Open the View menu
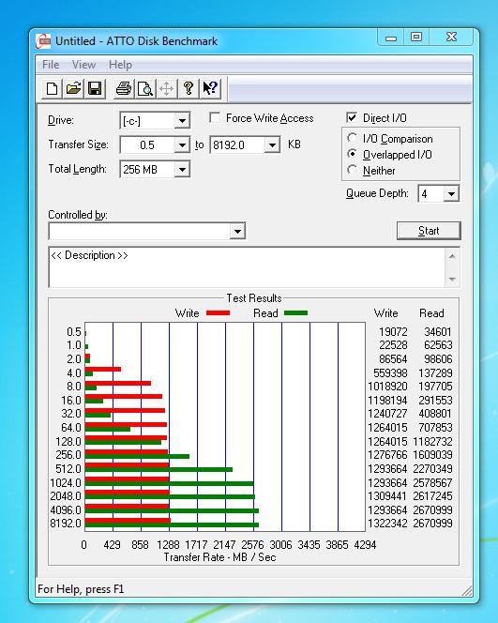Screen dimensions: 498x623 pyautogui.click(x=83, y=65)
